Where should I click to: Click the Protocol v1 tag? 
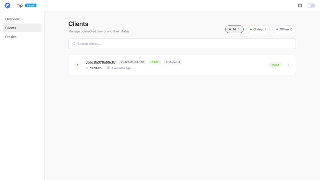[x=173, y=62]
